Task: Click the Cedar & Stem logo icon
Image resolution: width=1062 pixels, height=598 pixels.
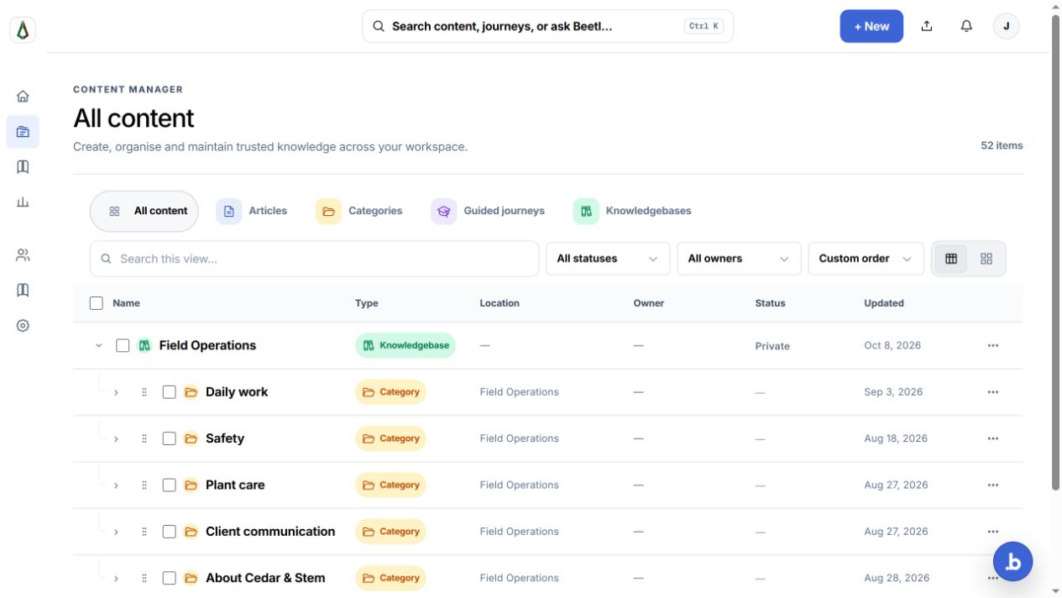Action: 23,30
